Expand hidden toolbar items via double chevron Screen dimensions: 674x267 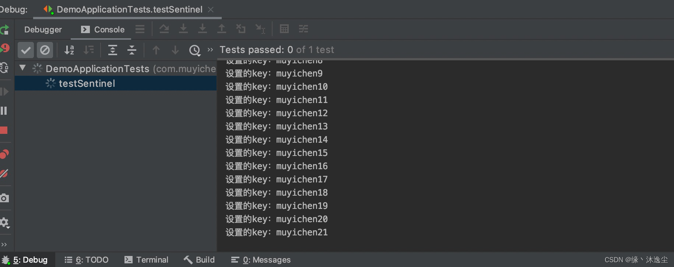pyautogui.click(x=210, y=50)
